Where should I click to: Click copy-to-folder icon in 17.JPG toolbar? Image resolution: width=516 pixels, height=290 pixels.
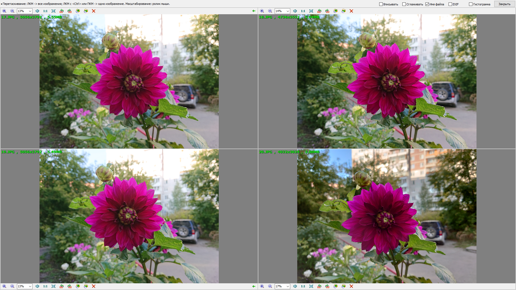coord(78,11)
